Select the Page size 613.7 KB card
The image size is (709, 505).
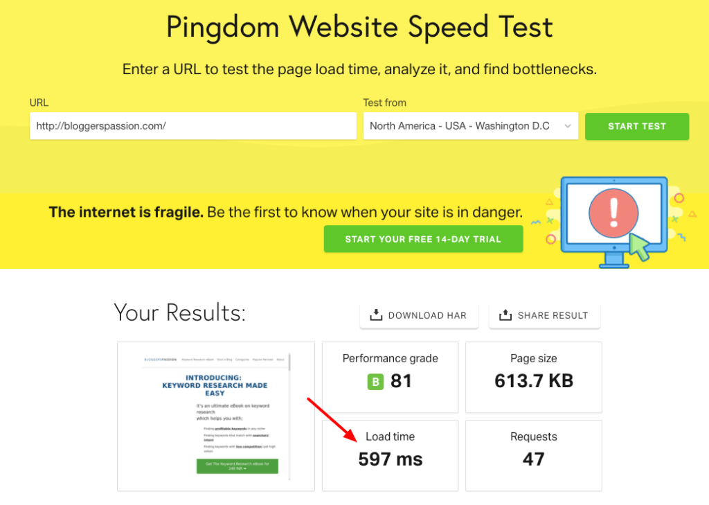click(x=533, y=377)
